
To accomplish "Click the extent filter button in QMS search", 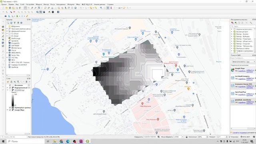I will coord(239,62).
